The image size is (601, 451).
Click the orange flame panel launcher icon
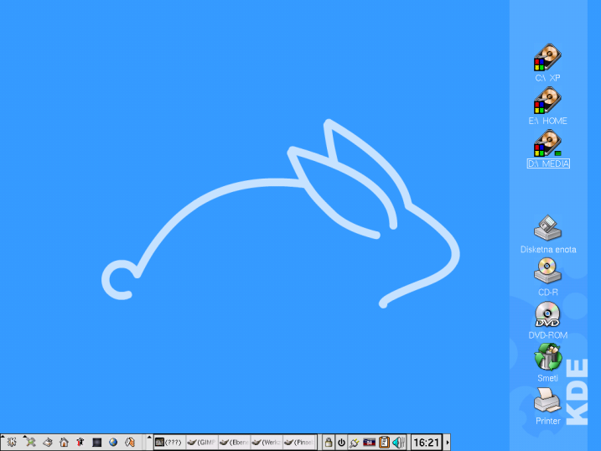[x=130, y=443]
